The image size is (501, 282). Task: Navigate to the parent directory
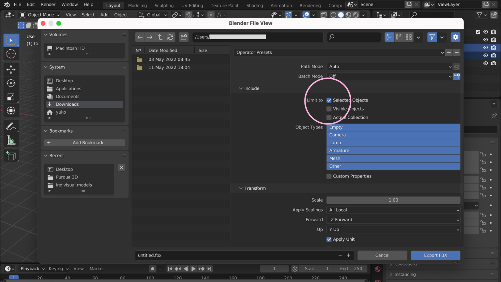click(x=160, y=37)
